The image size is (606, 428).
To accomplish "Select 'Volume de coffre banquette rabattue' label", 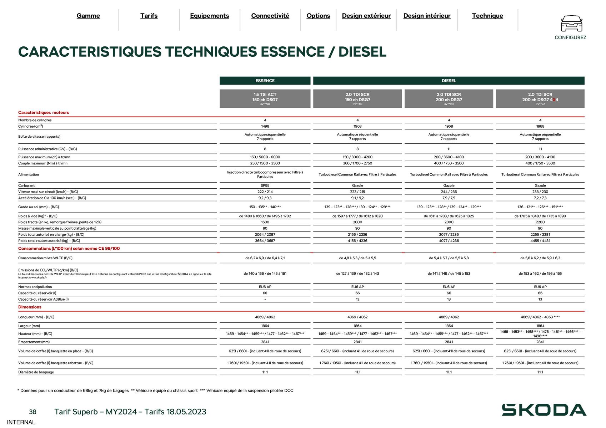I will [56, 363].
